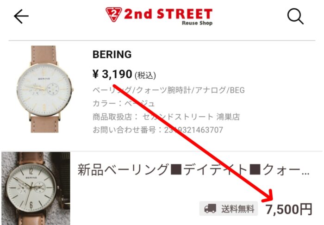Open search with the magnifier icon
The image size is (324, 225).
[295, 16]
